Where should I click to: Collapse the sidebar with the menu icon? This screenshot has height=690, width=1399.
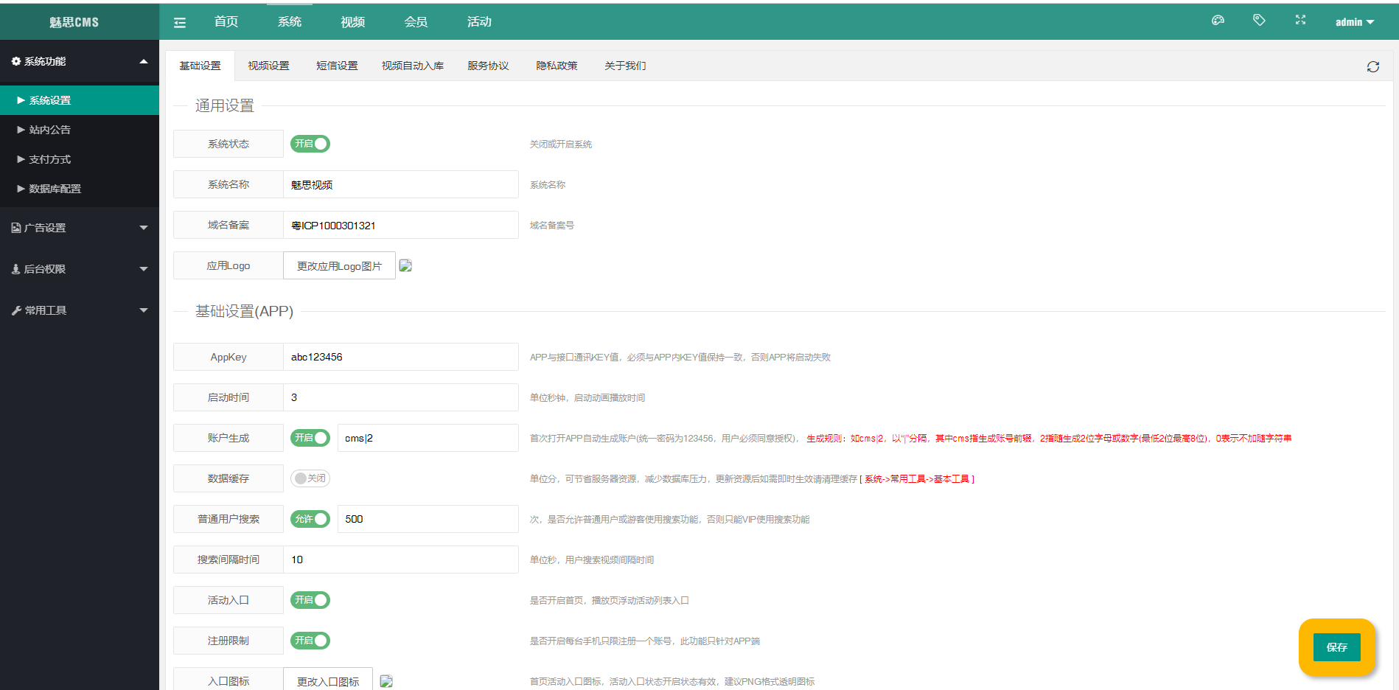179,22
